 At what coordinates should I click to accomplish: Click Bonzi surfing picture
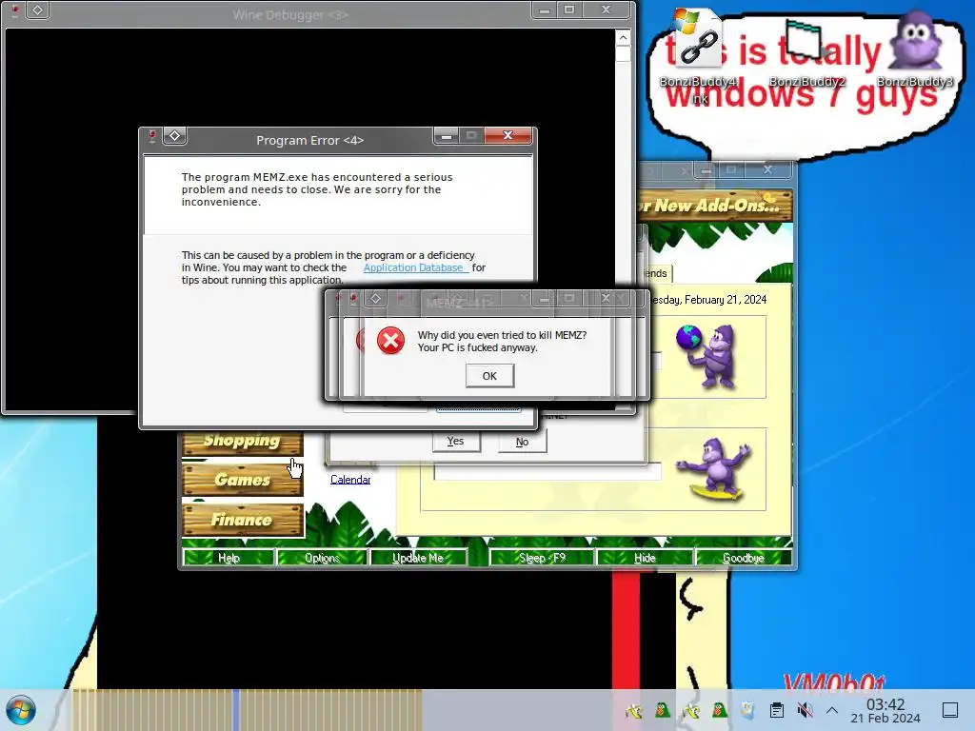tap(715, 469)
